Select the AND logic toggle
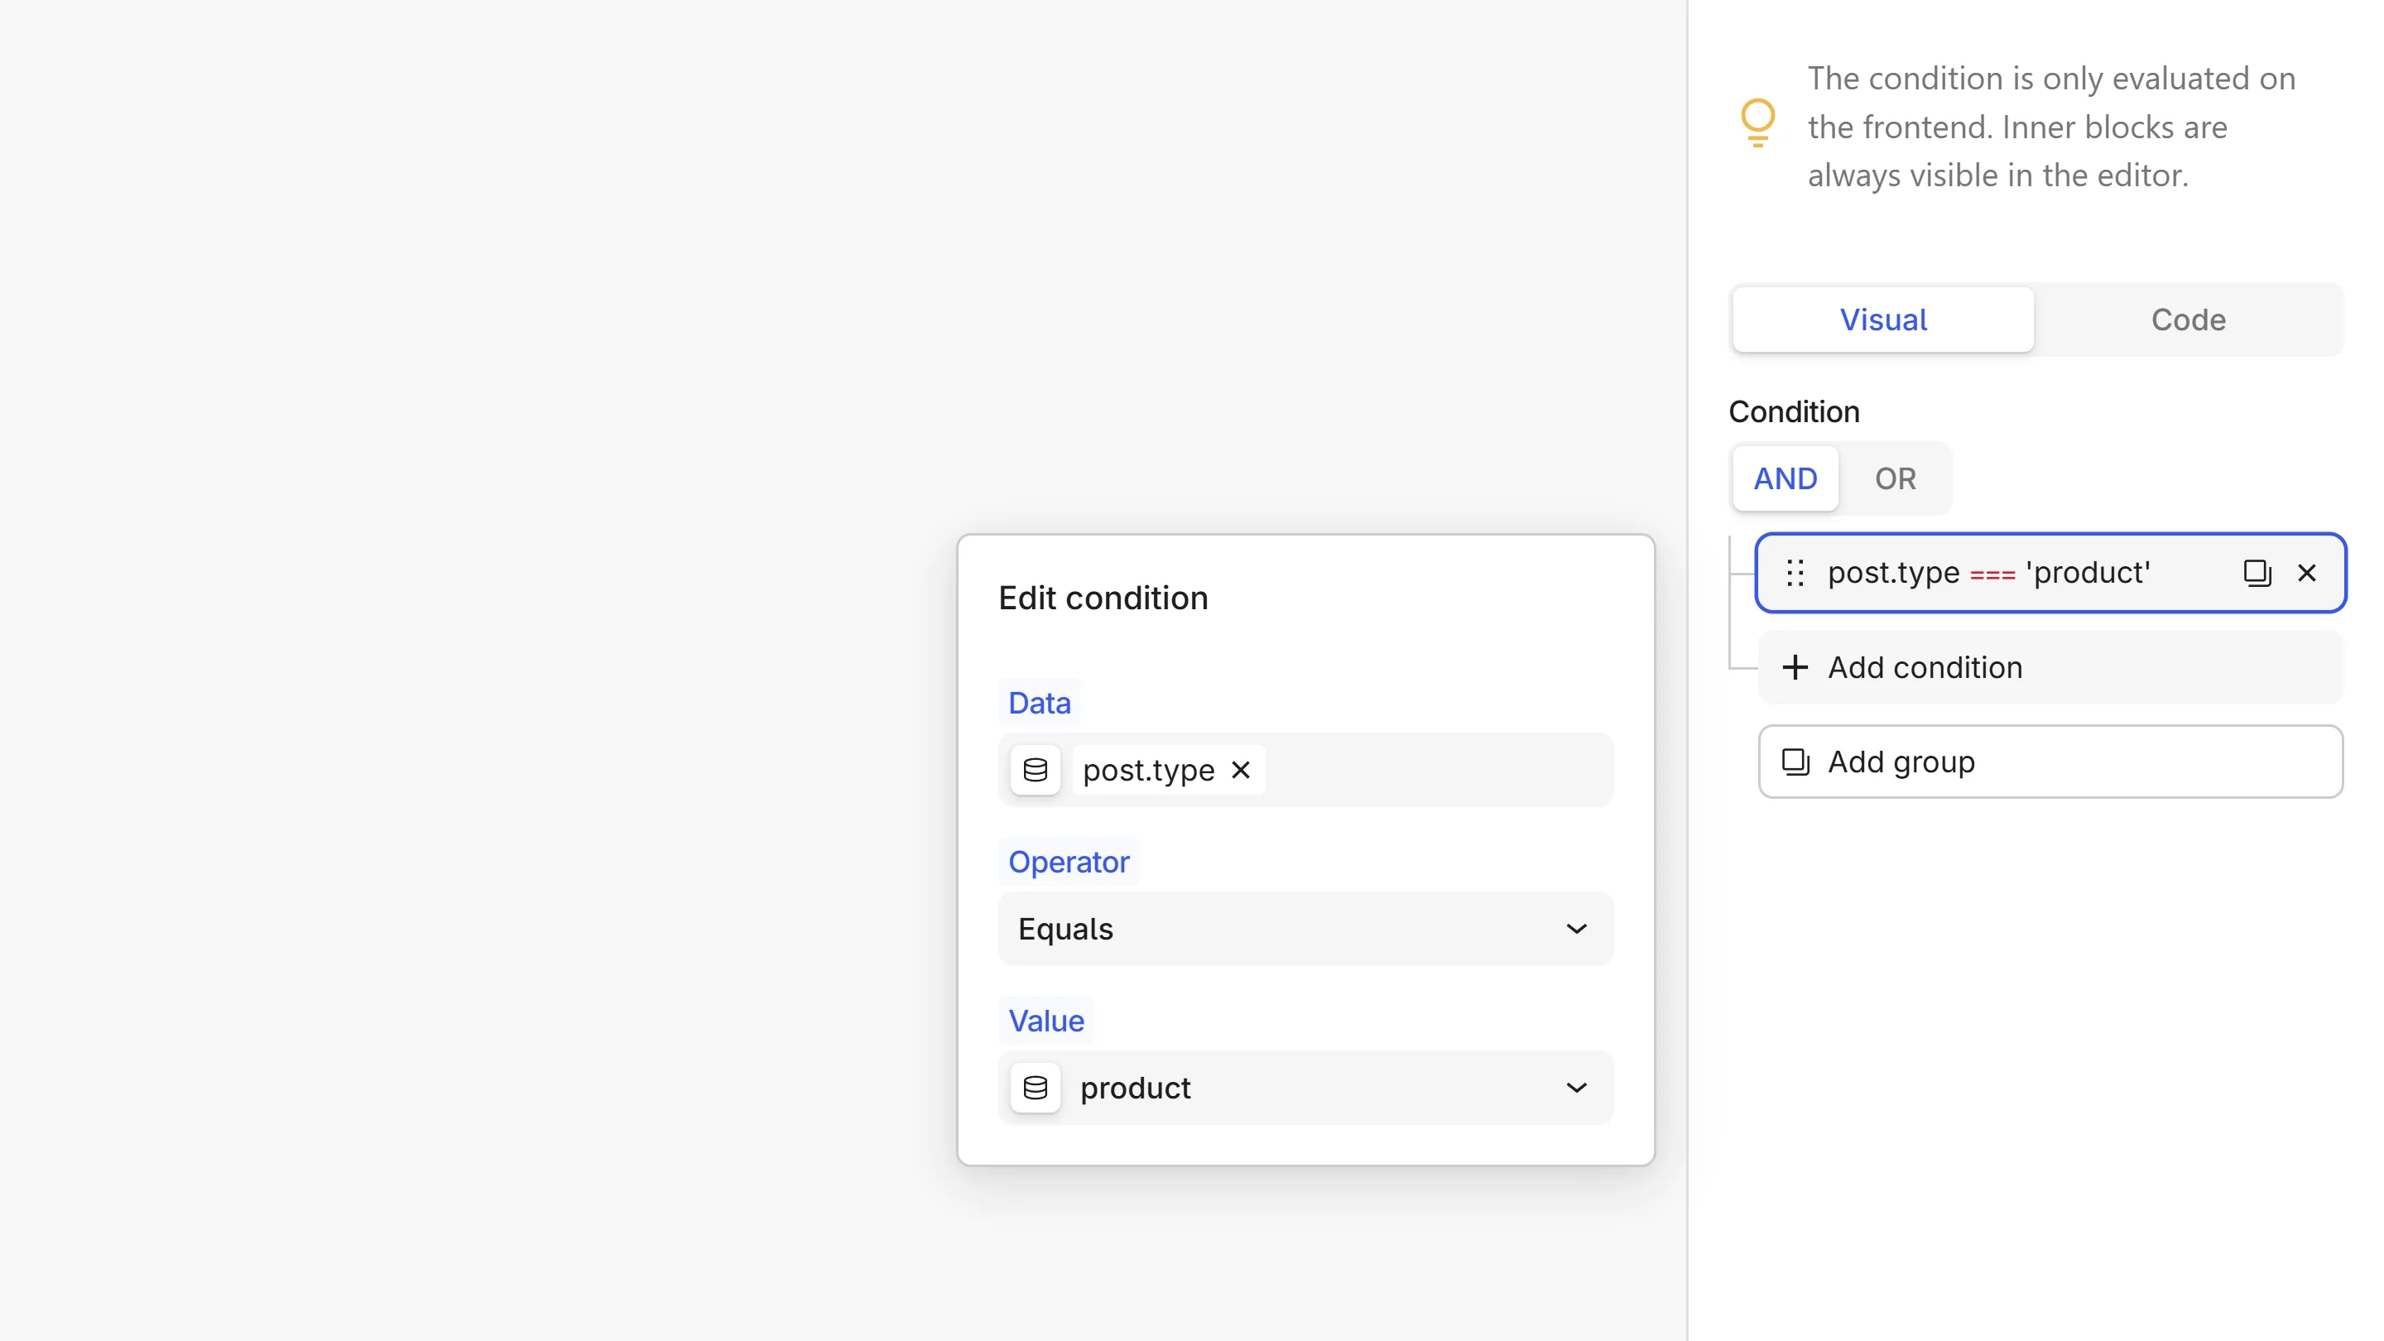The width and height of the screenshot is (2384, 1341). click(1786, 478)
